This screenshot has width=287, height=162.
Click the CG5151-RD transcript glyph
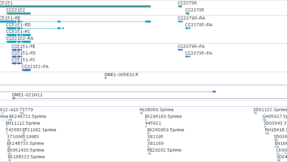(35, 28)
